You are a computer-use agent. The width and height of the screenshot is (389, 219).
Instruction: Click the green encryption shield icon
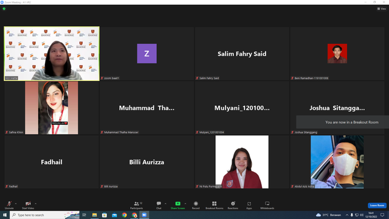click(4, 9)
